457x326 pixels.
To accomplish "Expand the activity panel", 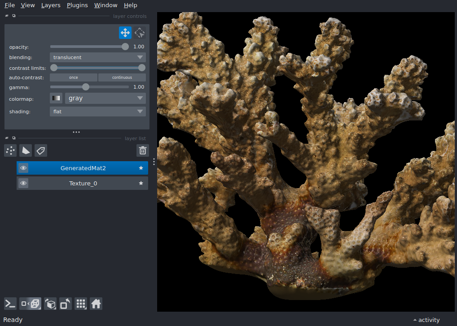I will coord(426,320).
